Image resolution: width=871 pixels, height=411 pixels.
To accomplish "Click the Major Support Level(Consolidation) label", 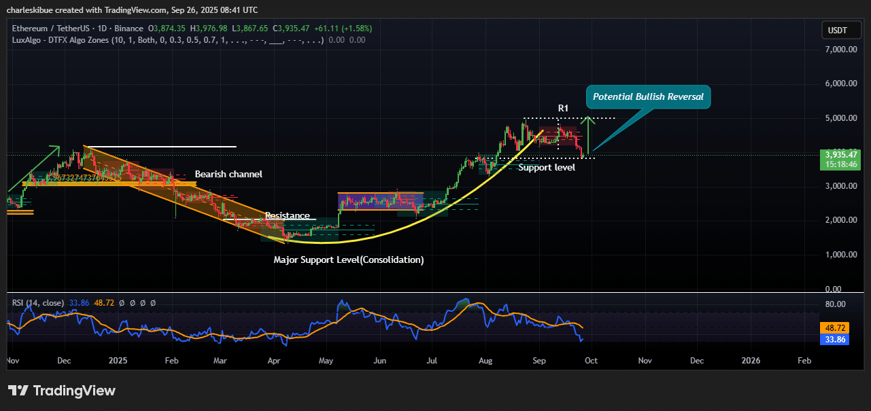I will 348,260.
